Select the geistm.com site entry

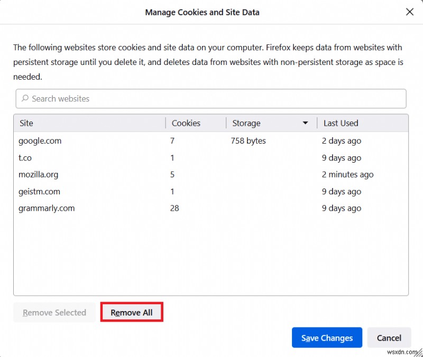[39, 192]
